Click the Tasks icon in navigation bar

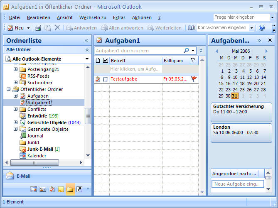pos(52,189)
